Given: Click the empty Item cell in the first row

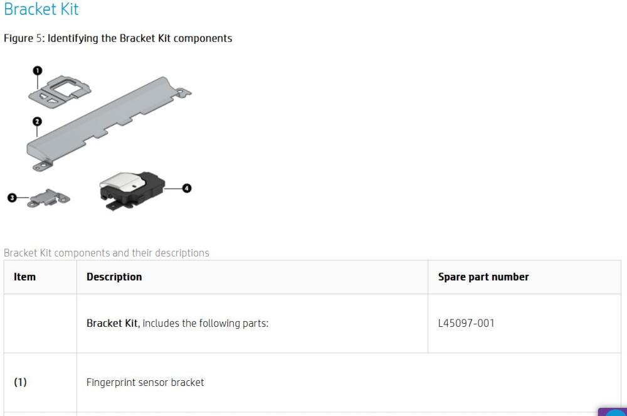Looking at the screenshot, I should pos(40,324).
